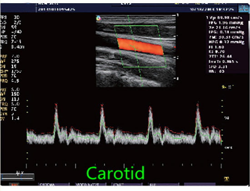Click the first systolic peak marker on the waveform
Viewport: 250px width, 191px height.
tap(56, 104)
